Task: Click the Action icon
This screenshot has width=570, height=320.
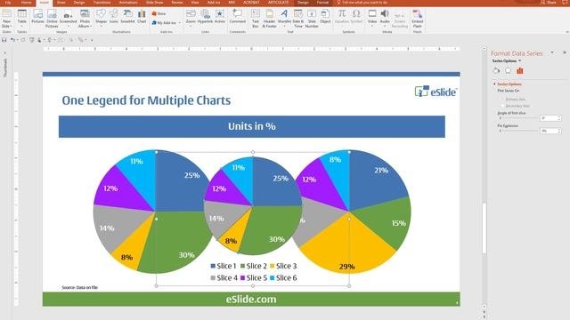Action: (x=220, y=17)
